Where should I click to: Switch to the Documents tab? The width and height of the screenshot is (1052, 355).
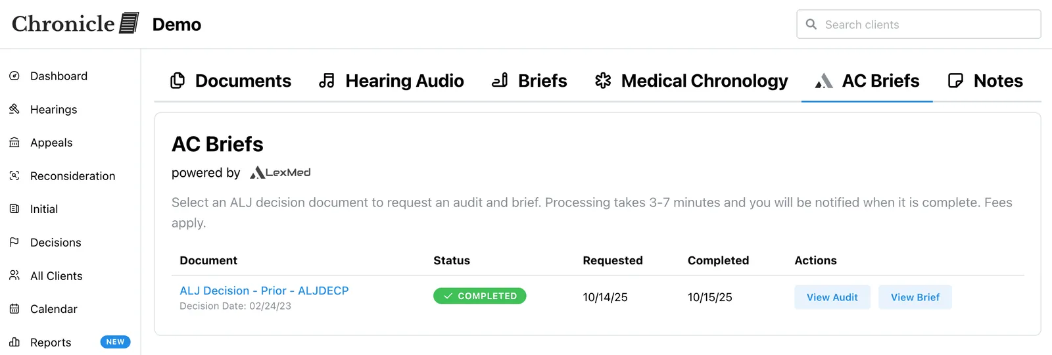click(231, 81)
